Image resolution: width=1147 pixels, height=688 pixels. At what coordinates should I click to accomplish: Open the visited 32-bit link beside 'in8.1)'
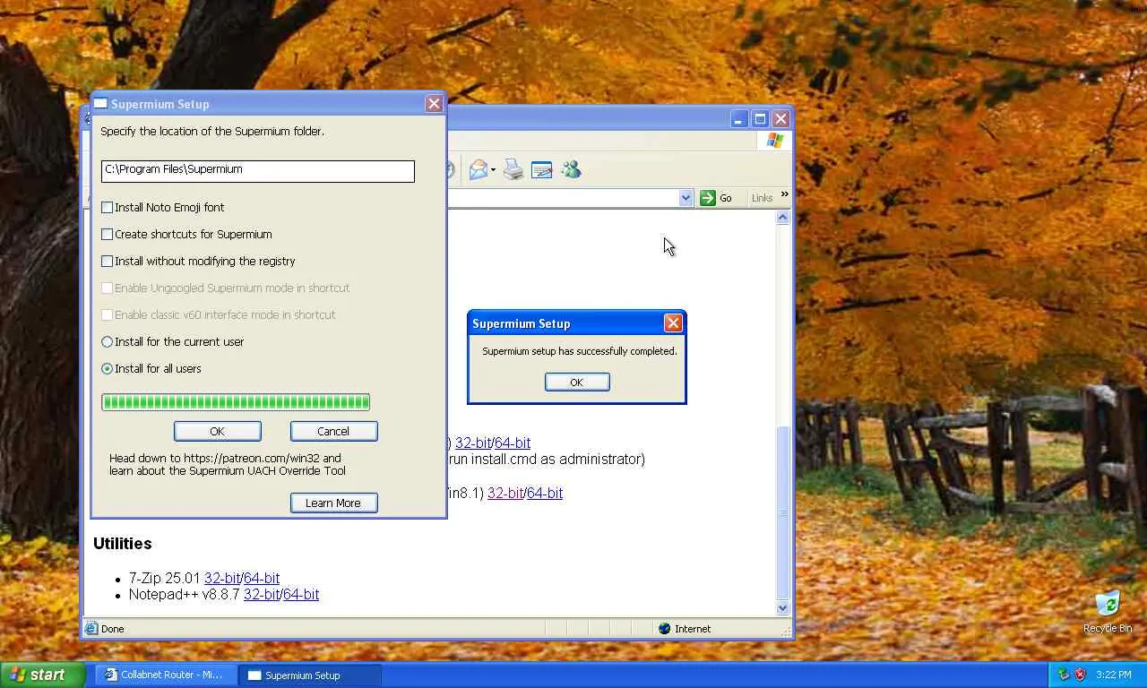pyautogui.click(x=505, y=493)
